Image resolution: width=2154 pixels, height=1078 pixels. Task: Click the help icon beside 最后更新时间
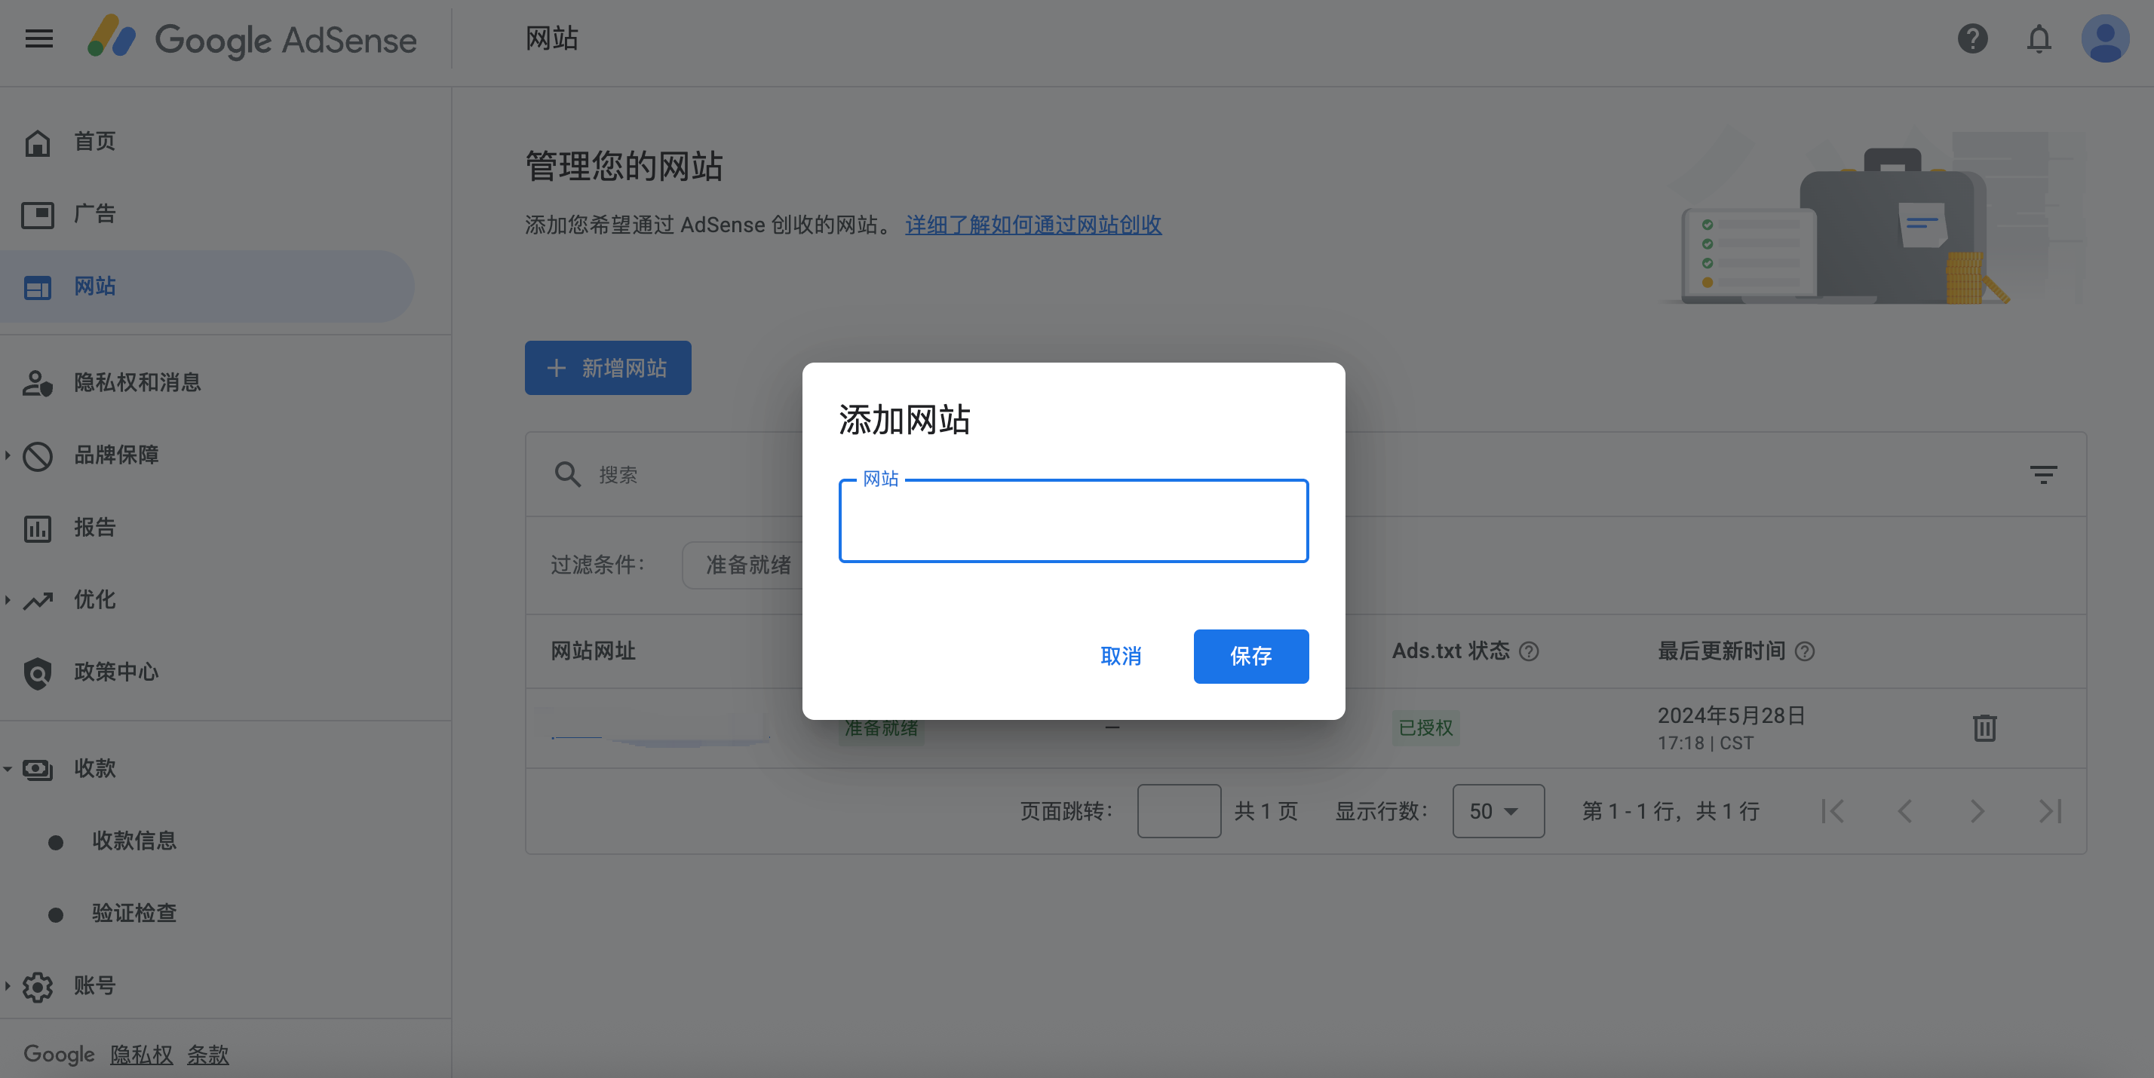tap(1805, 651)
